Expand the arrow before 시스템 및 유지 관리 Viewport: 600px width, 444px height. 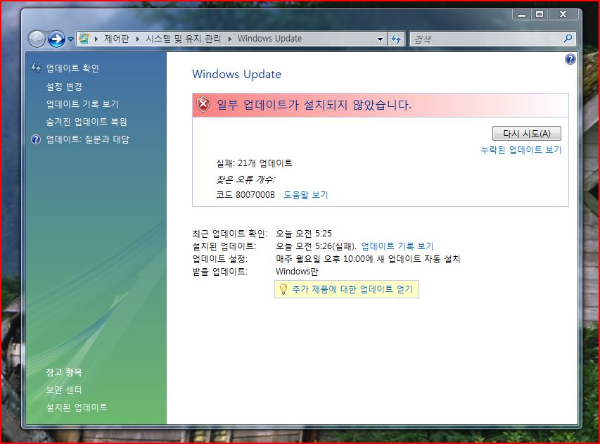(x=137, y=39)
